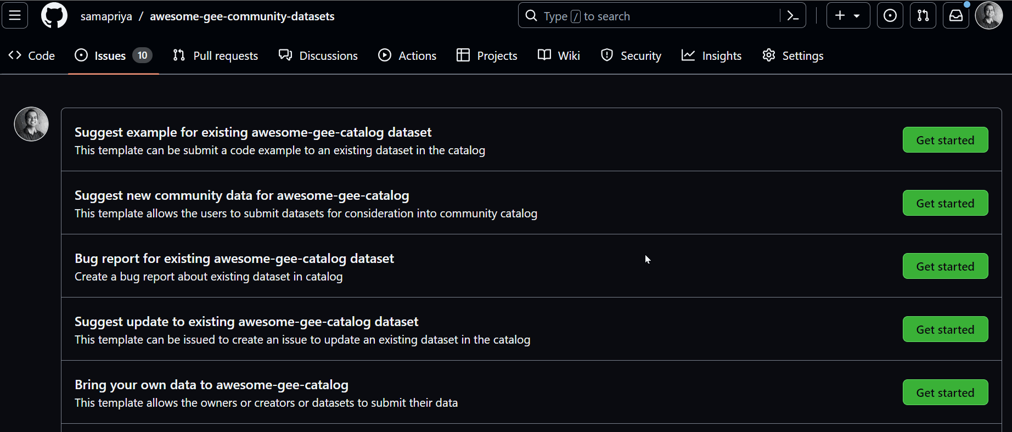Get started with Bug report template
Image resolution: width=1012 pixels, height=432 pixels.
click(x=945, y=266)
